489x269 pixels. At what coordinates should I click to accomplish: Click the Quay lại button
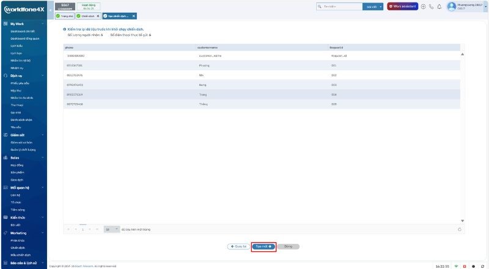[x=238, y=246]
